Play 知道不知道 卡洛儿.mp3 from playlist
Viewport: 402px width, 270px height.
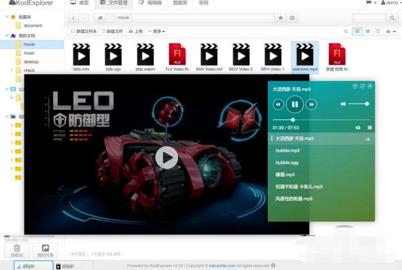321,187
